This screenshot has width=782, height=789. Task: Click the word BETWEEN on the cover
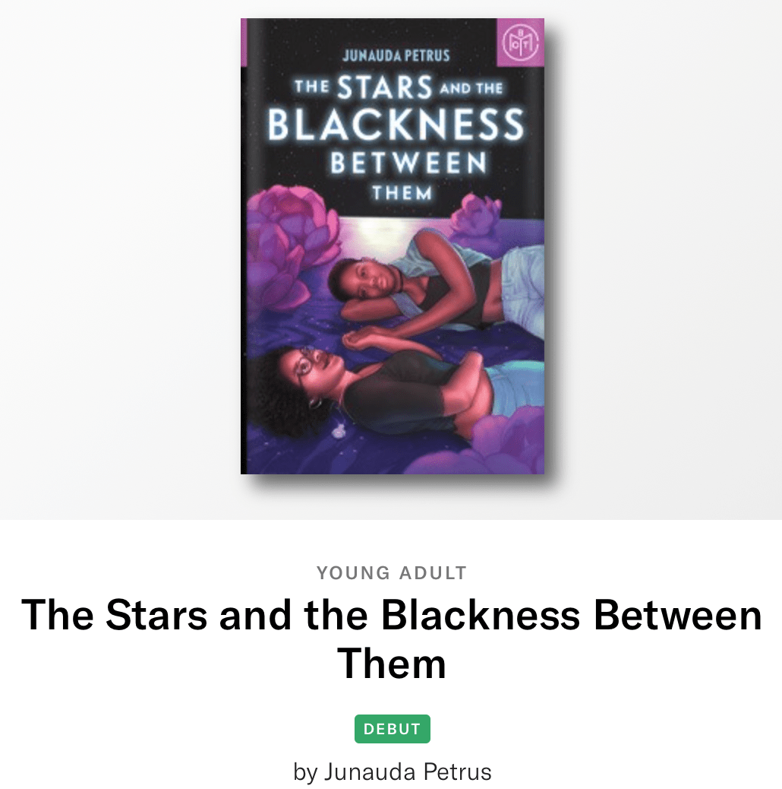click(408, 163)
